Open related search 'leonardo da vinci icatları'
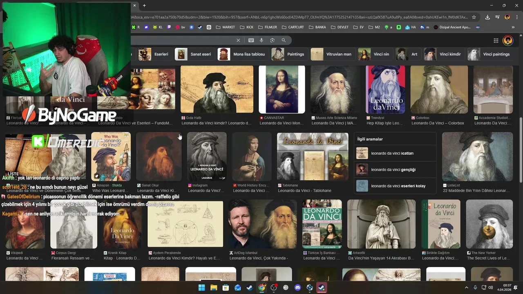The height and width of the screenshot is (294, 523). coord(395,153)
